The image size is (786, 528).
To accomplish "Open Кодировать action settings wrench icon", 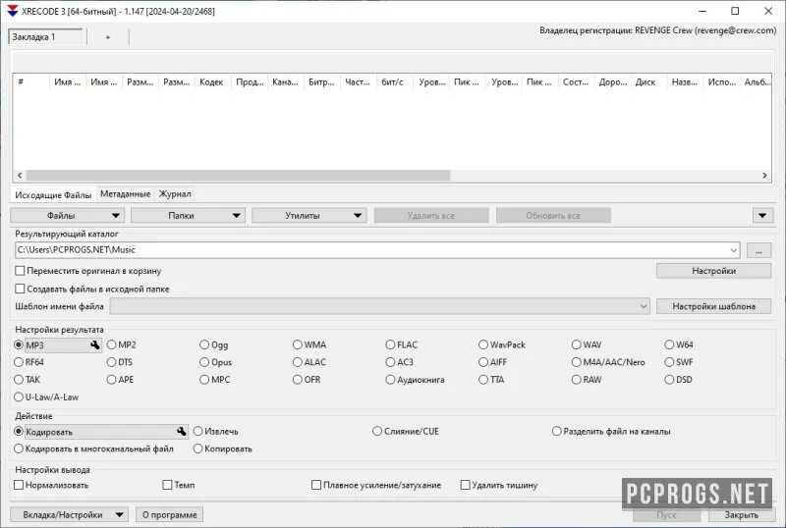I will [x=182, y=431].
